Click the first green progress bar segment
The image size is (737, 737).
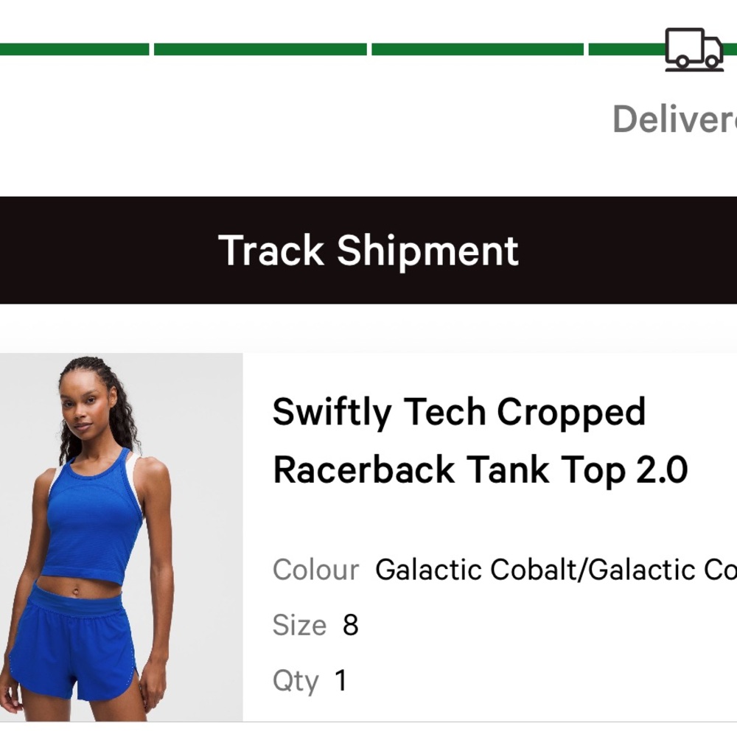pyautogui.click(x=74, y=49)
